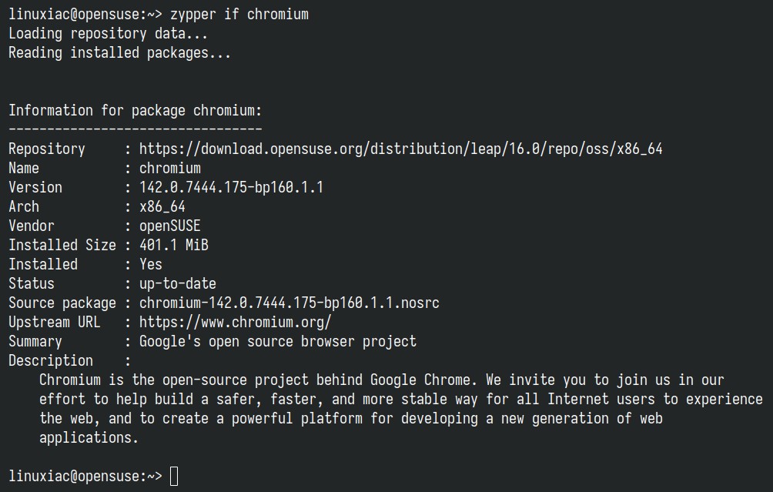
Task: Click the terminal cursor block at the prompt
Action: click(x=174, y=477)
